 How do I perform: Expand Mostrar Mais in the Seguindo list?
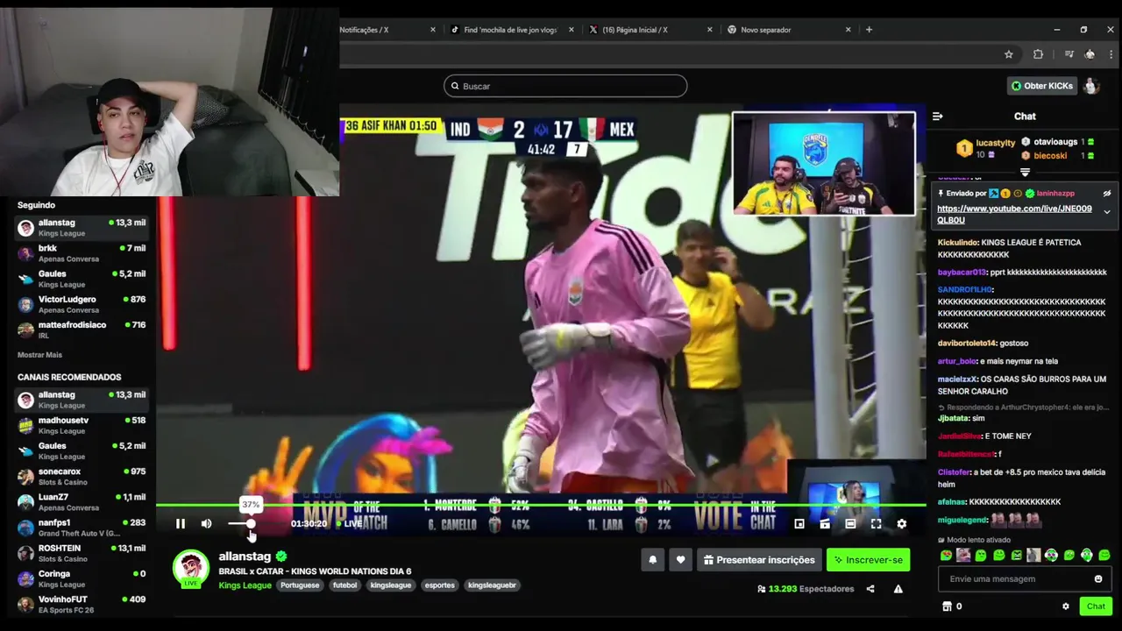pyautogui.click(x=39, y=355)
